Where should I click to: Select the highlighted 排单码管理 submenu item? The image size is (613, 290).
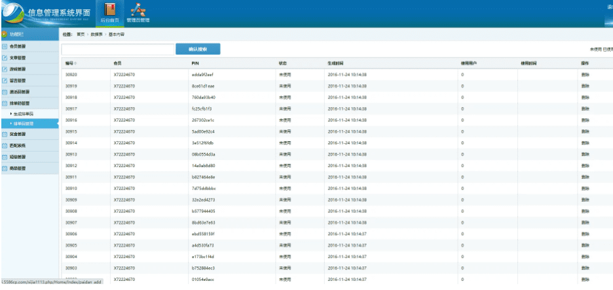pos(24,123)
